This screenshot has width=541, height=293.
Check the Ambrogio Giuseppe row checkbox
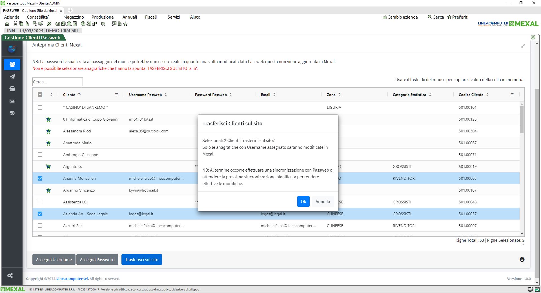(x=40, y=155)
